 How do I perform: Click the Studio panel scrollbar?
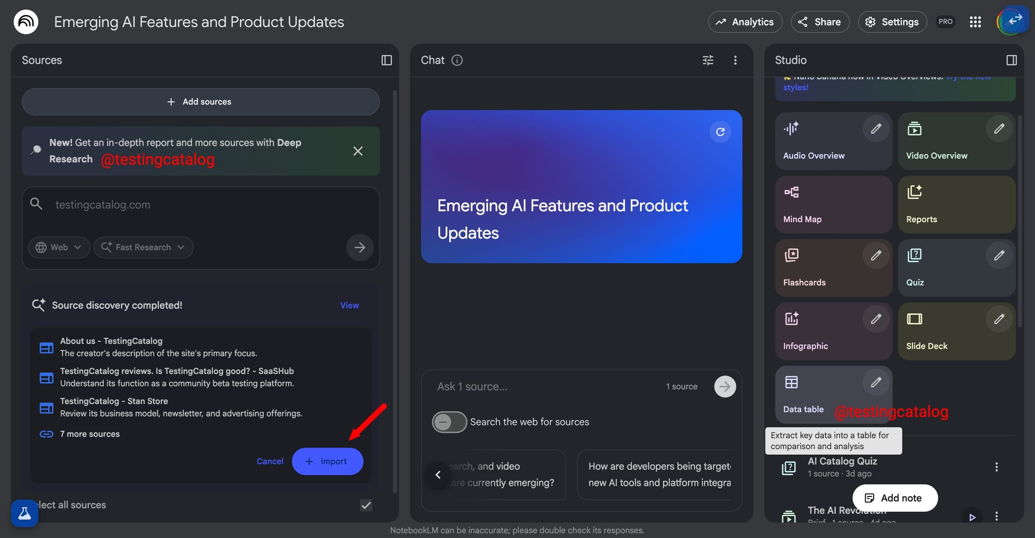tap(1019, 222)
